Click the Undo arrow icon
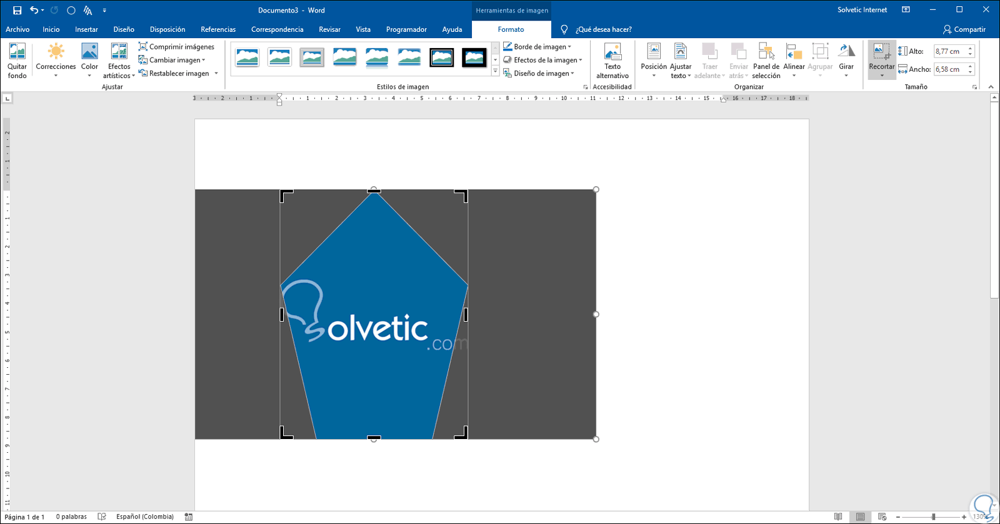 click(x=34, y=10)
